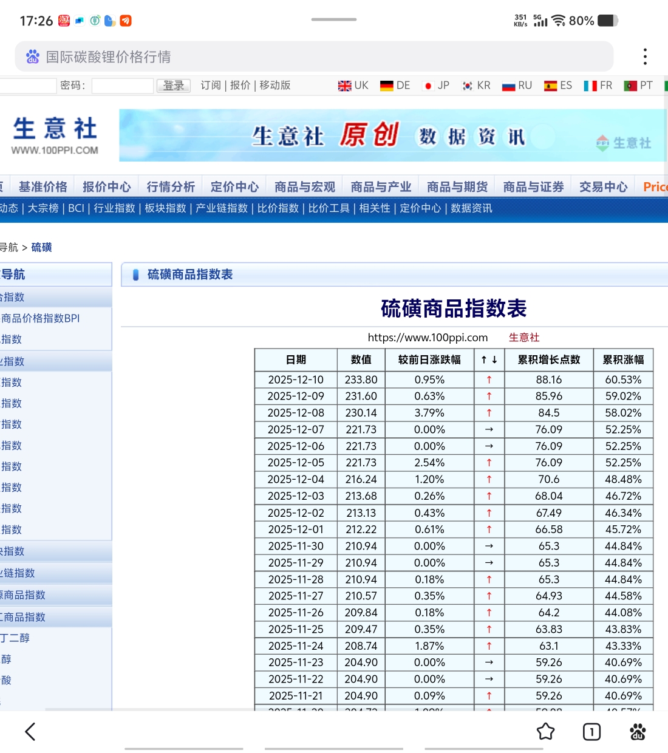
Task: Switch to UK flag language version
Action: [353, 86]
